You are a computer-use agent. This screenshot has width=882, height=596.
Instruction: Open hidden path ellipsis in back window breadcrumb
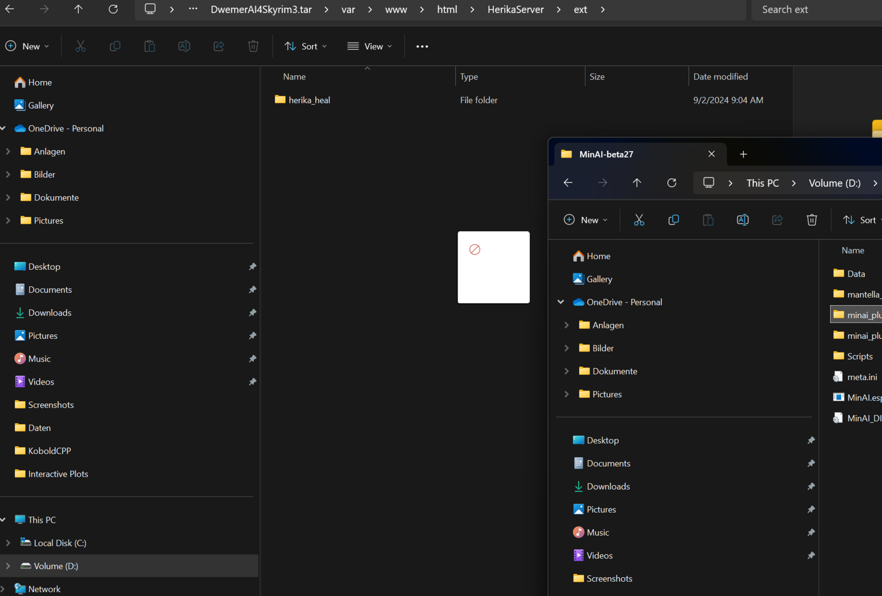(193, 9)
